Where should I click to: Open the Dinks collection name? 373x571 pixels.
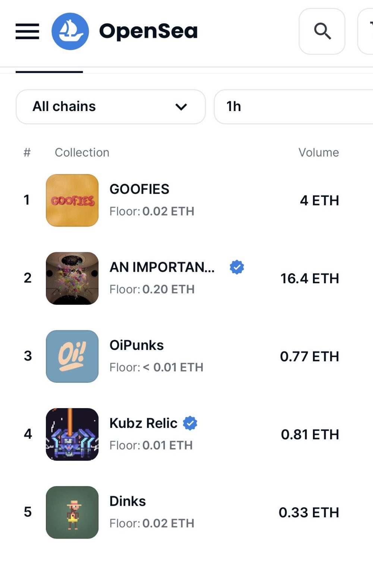(128, 501)
